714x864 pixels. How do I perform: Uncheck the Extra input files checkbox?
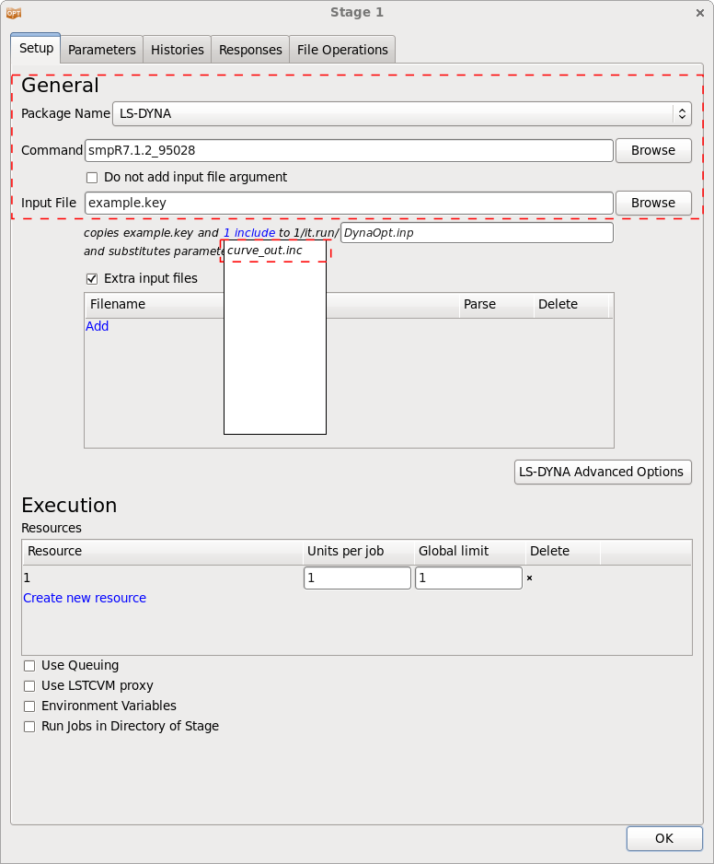(x=92, y=279)
